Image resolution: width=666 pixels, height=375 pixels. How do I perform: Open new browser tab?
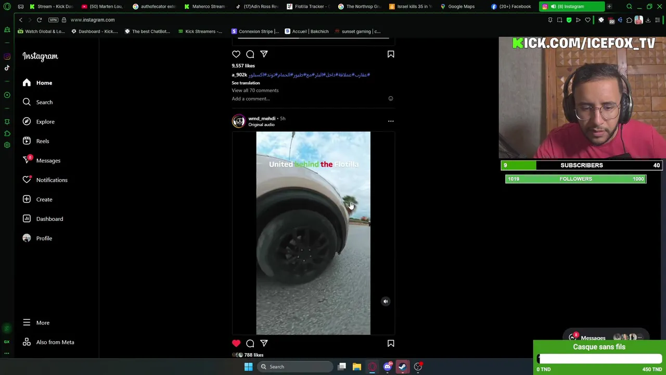point(609,6)
